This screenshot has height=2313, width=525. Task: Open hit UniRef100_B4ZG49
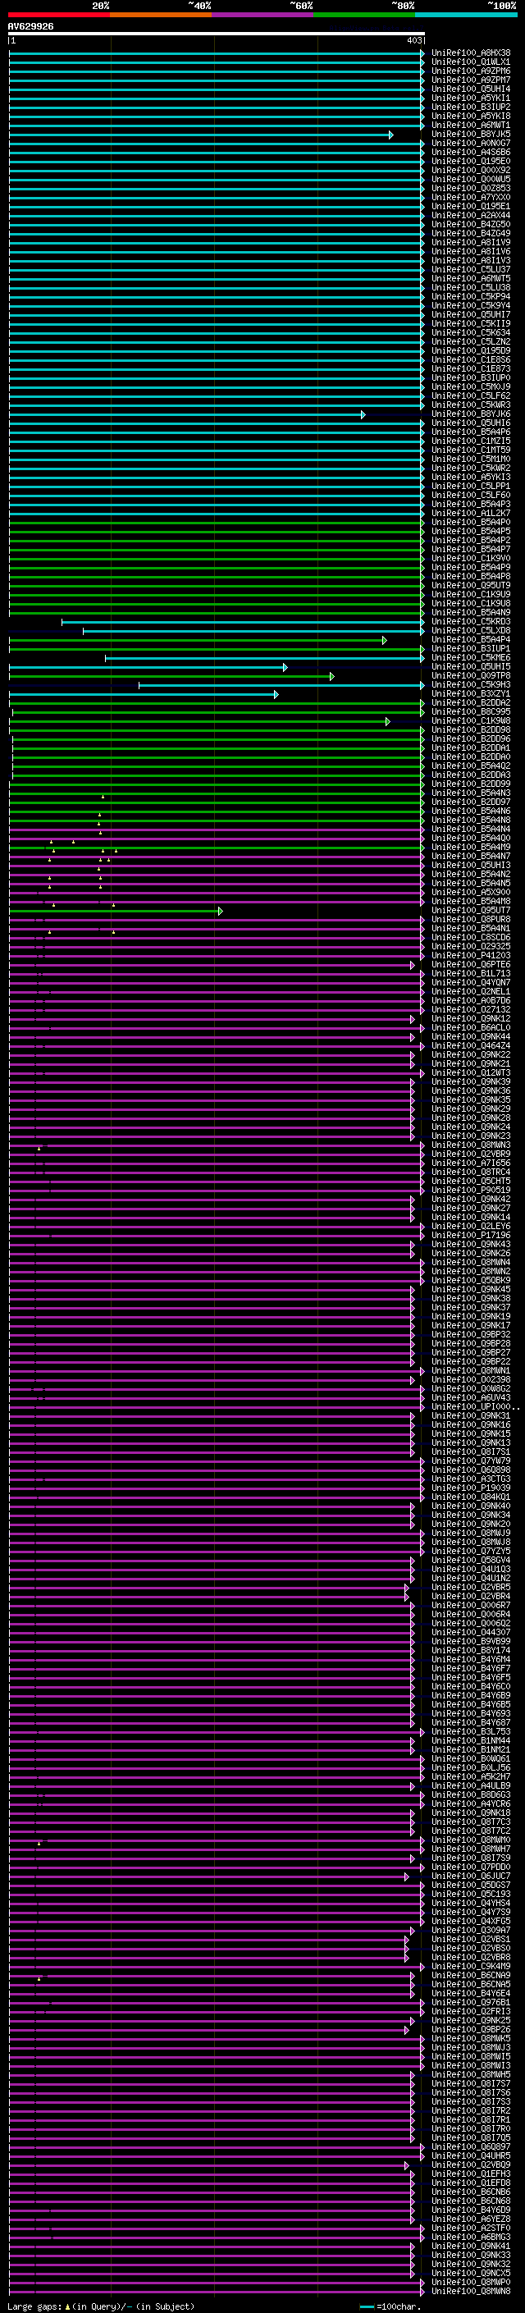470,234
